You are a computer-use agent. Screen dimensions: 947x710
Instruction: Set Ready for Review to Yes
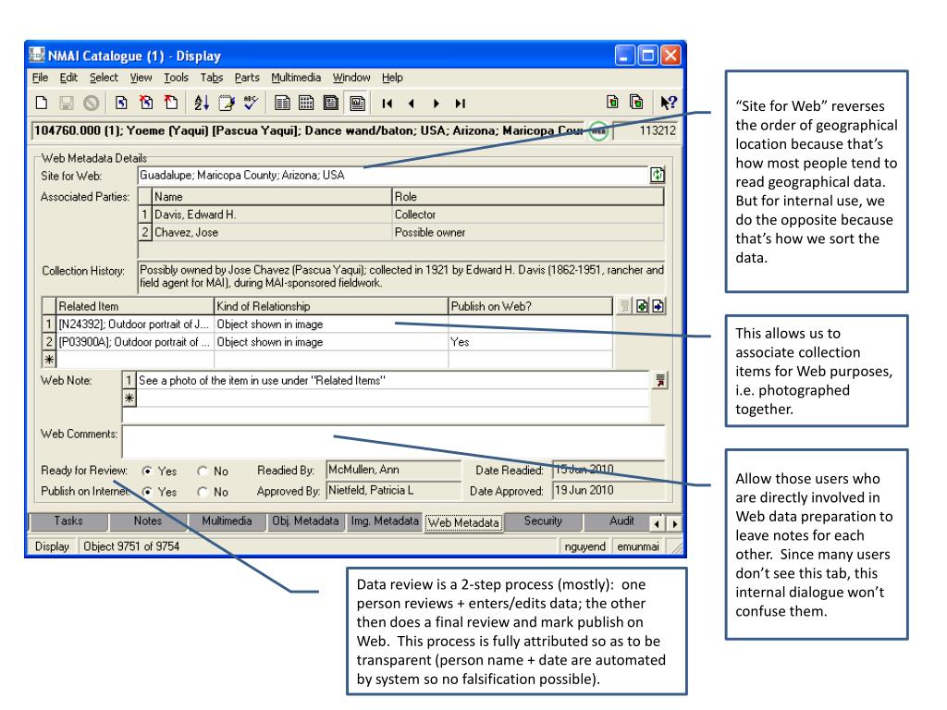147,471
